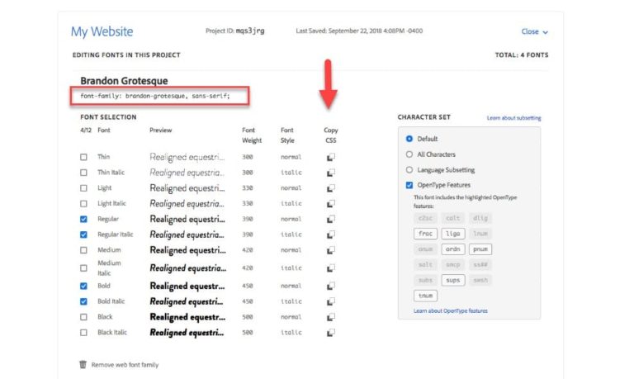Click the Medium font preview text
The image size is (634, 379).
click(188, 250)
